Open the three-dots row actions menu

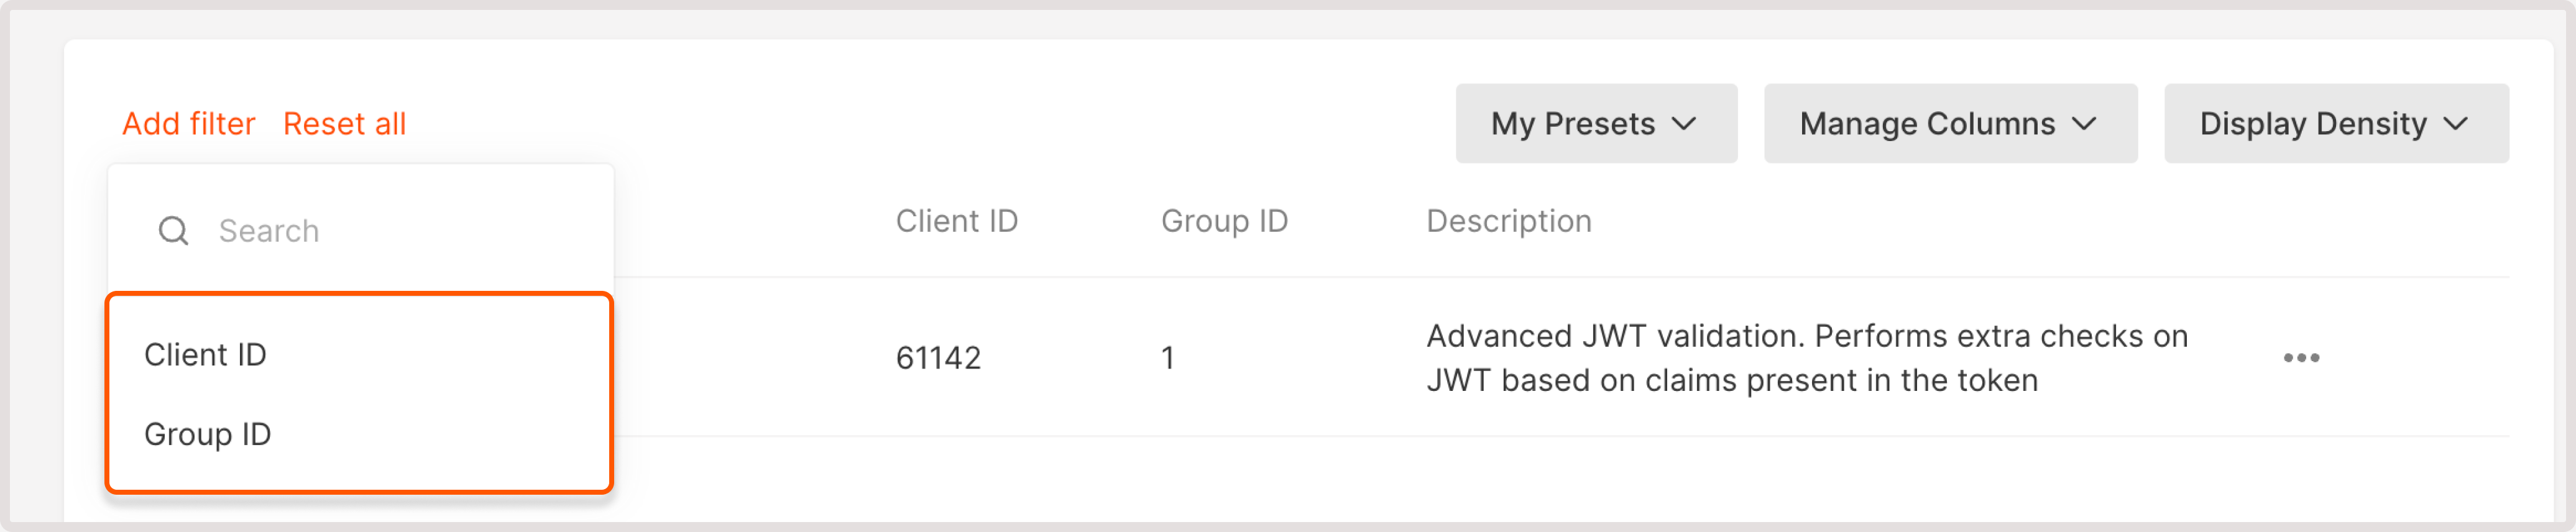[x=2300, y=358]
